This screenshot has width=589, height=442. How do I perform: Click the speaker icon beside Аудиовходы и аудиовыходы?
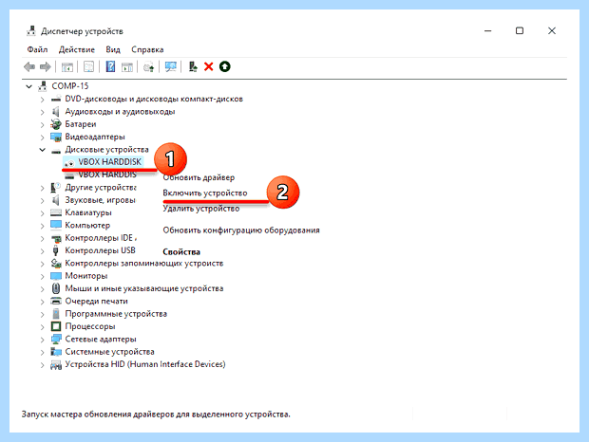click(x=56, y=112)
